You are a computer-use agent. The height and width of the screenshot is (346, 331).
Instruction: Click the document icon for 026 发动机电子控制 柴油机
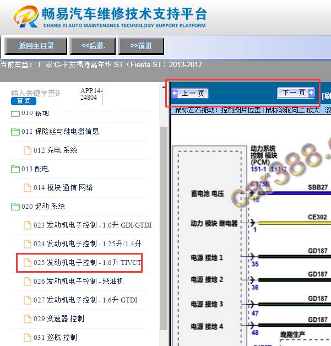tap(28, 282)
